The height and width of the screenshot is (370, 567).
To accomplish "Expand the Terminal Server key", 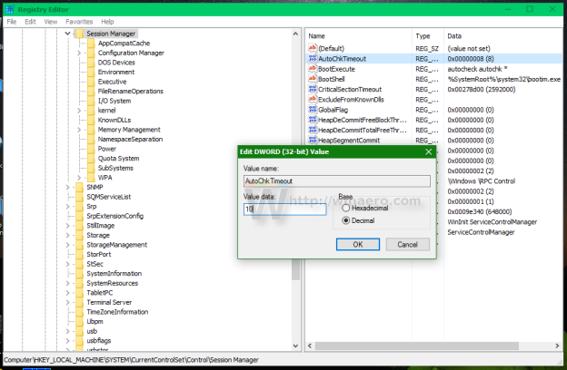I will click(67, 302).
